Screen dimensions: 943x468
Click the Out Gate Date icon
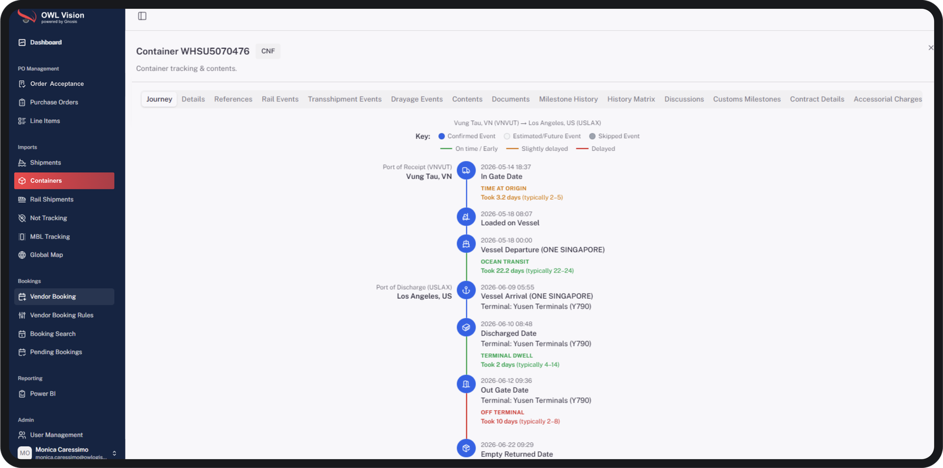(x=466, y=384)
